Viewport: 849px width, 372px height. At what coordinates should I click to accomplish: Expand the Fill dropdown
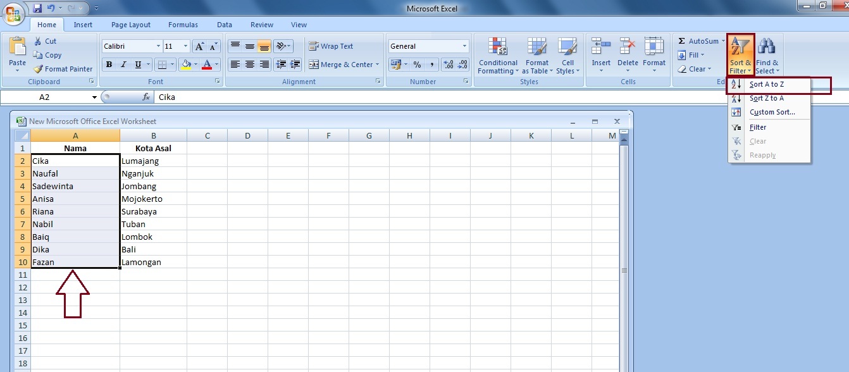point(702,55)
